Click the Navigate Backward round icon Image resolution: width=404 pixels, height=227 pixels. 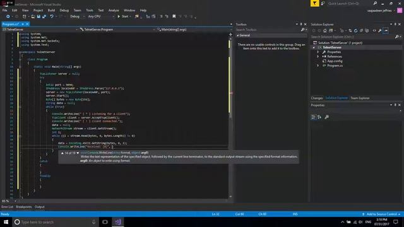click(8, 16)
